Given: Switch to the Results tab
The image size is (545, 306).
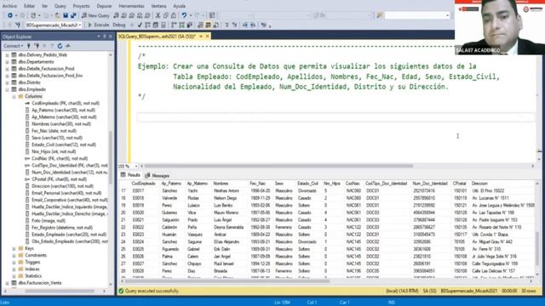Looking at the screenshot, I should (130, 175).
